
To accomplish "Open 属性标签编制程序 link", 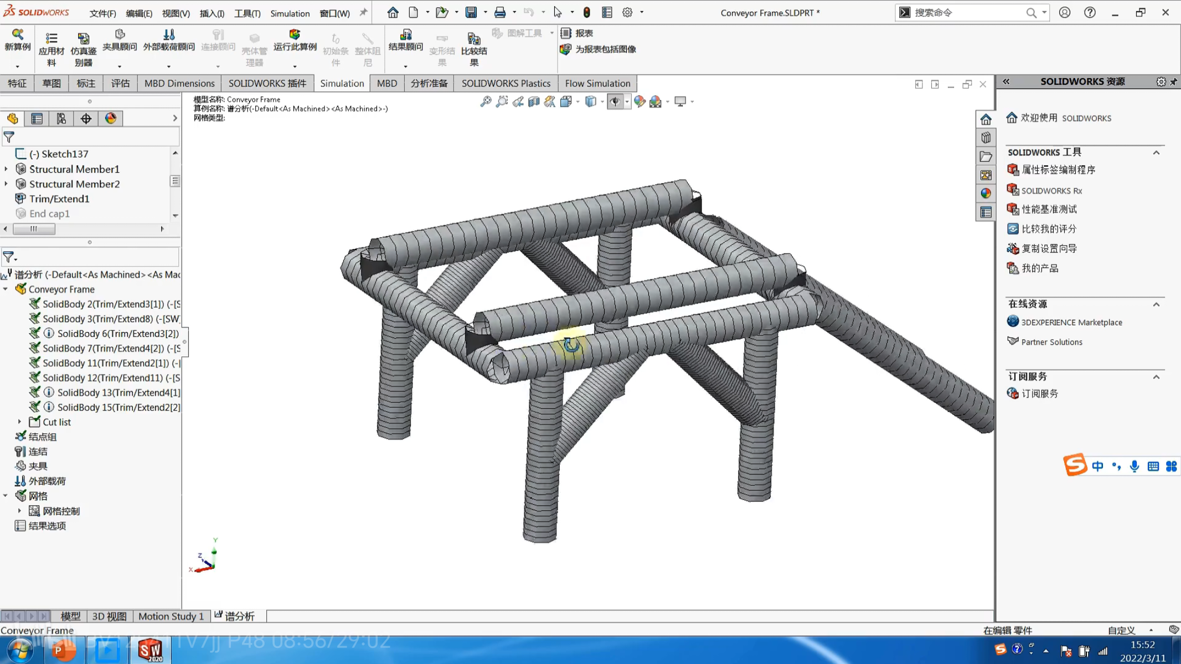I will pos(1058,170).
